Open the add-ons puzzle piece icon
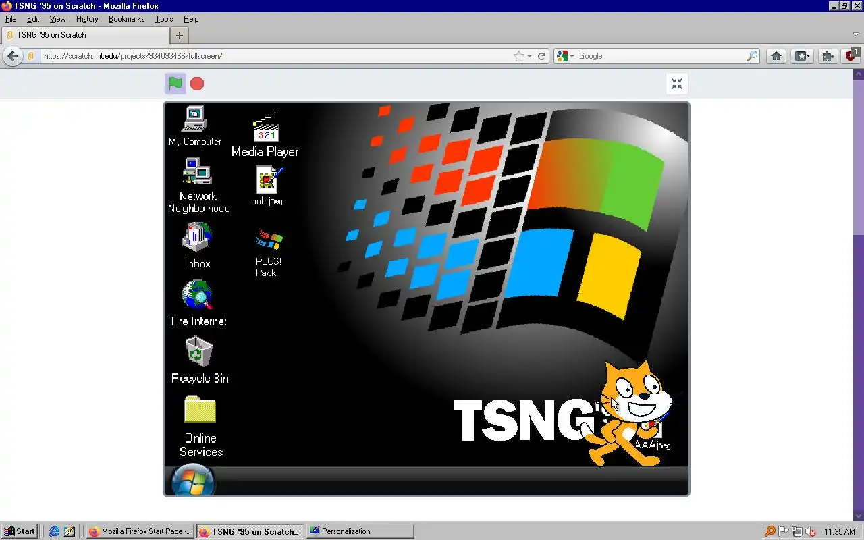864x540 pixels. (828, 56)
